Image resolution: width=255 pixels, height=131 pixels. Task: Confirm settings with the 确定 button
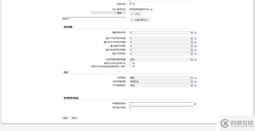pos(65,118)
